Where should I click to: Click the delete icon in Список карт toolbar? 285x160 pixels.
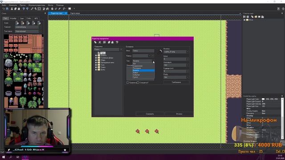click(262, 17)
